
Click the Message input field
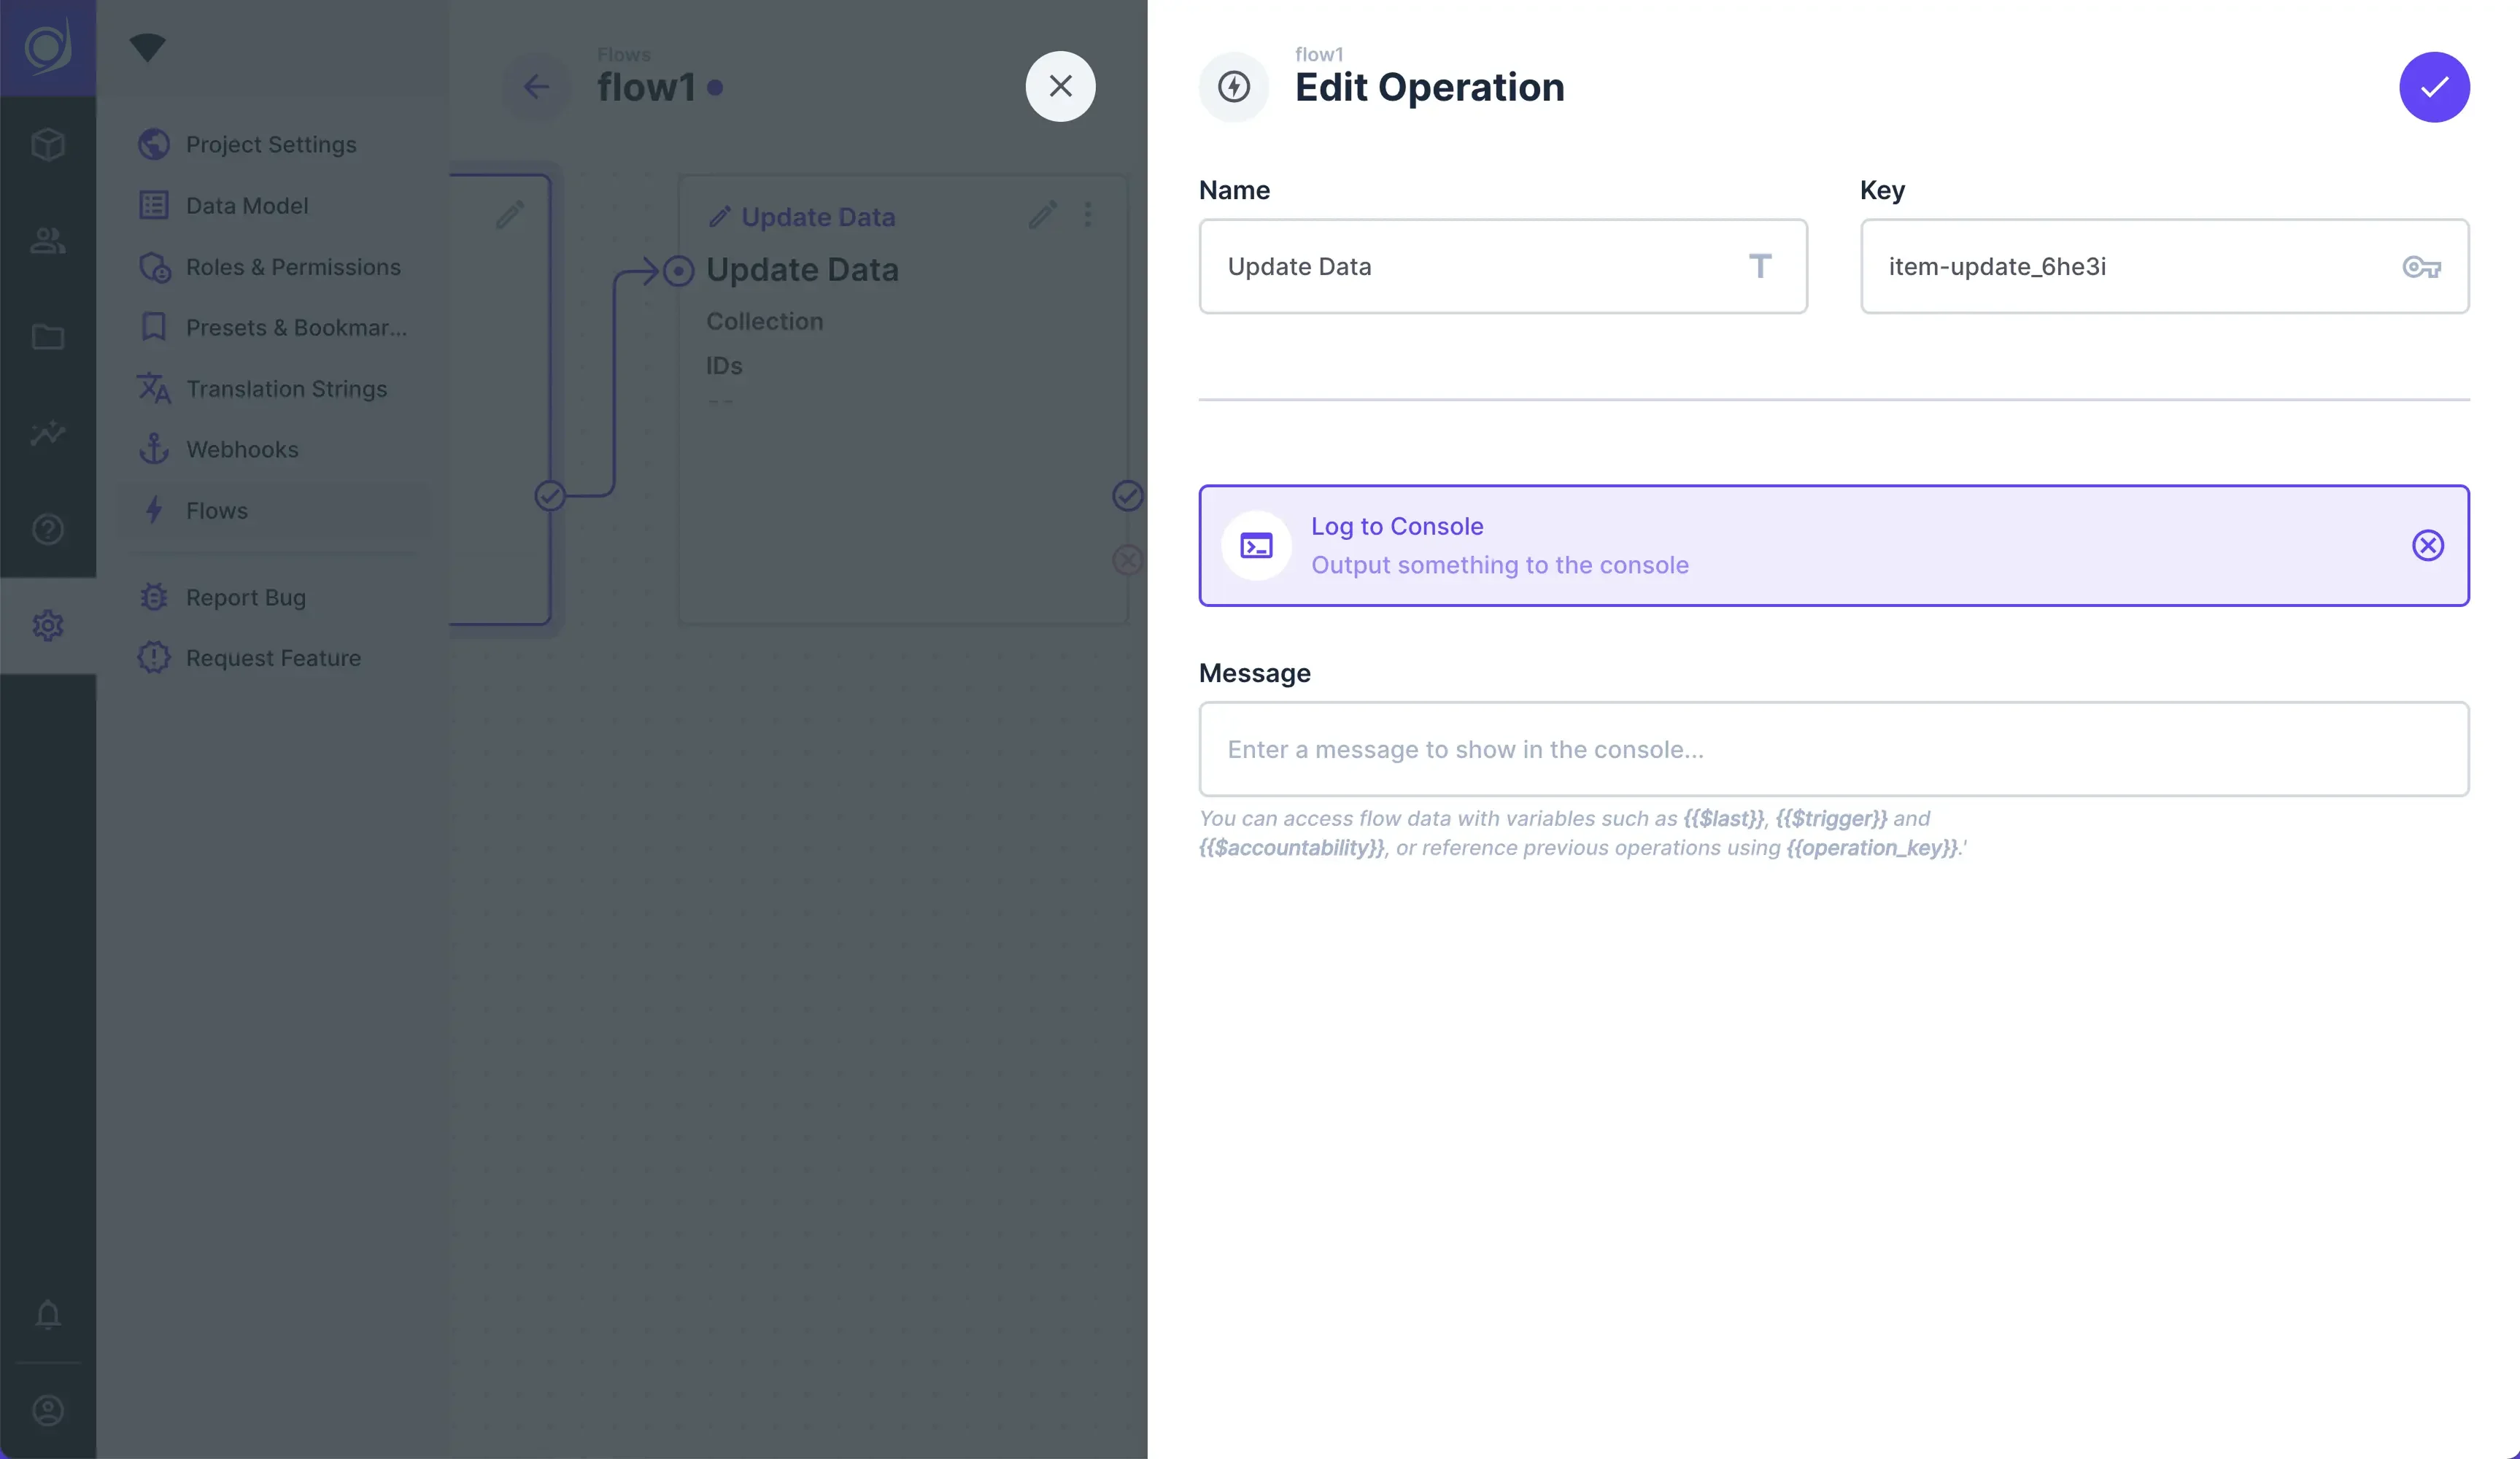point(1832,749)
